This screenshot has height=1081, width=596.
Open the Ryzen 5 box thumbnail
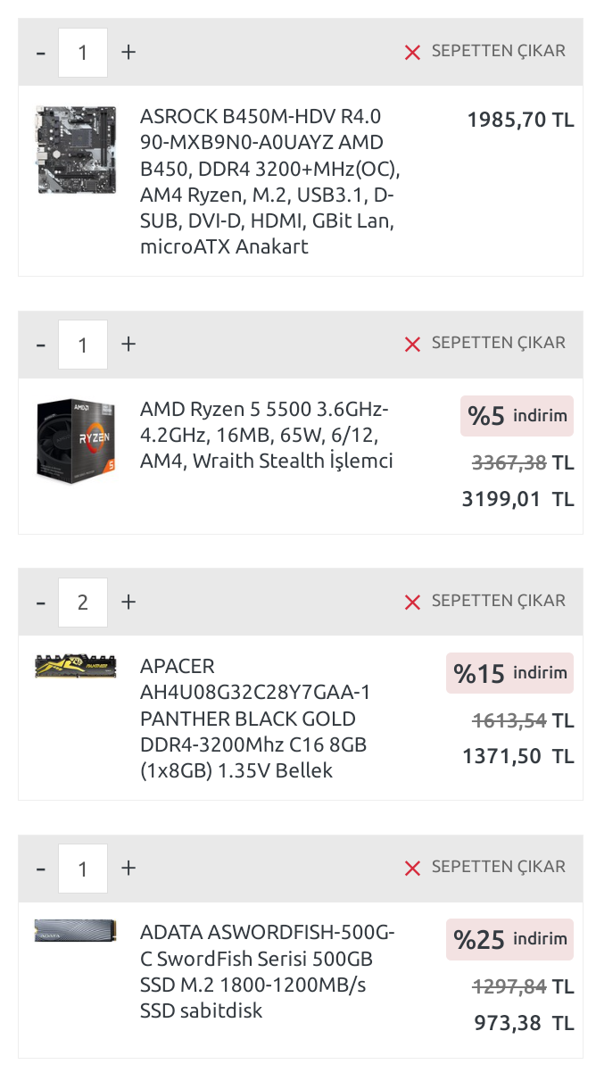click(x=76, y=439)
